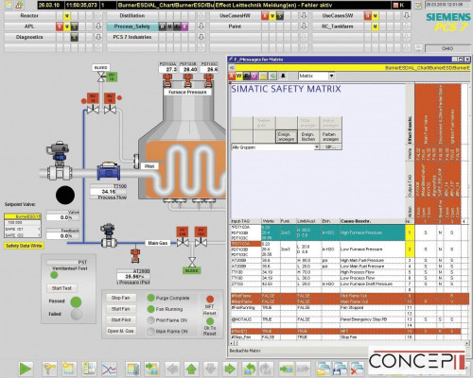The width and height of the screenshot is (473, 378).
Task: Click the picture with thermometer icon
Action: pos(132,369)
